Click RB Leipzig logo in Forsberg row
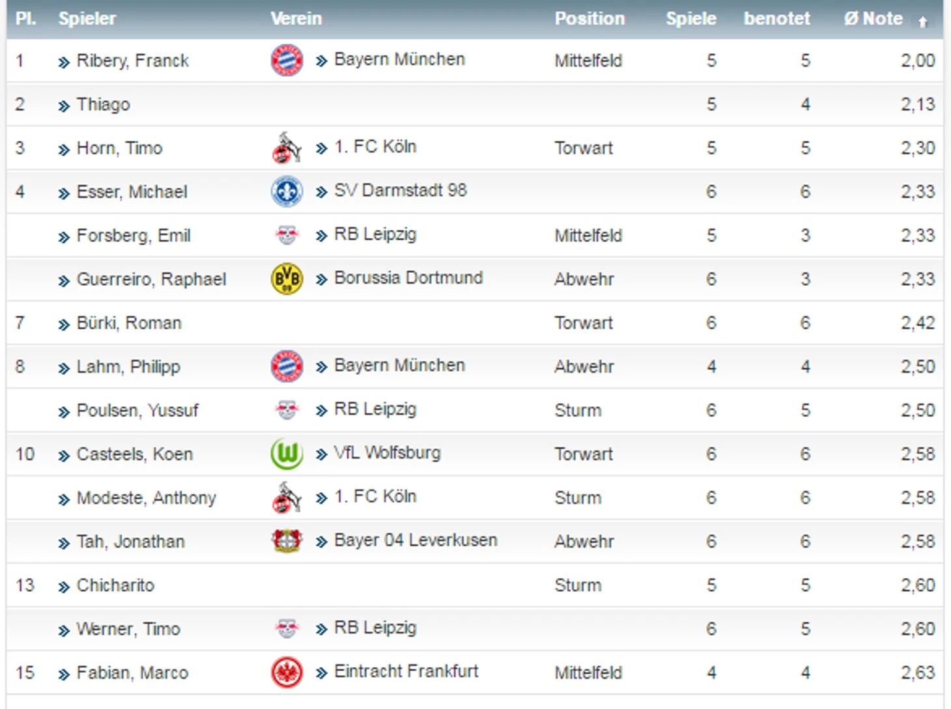The image size is (951, 709). 287,235
